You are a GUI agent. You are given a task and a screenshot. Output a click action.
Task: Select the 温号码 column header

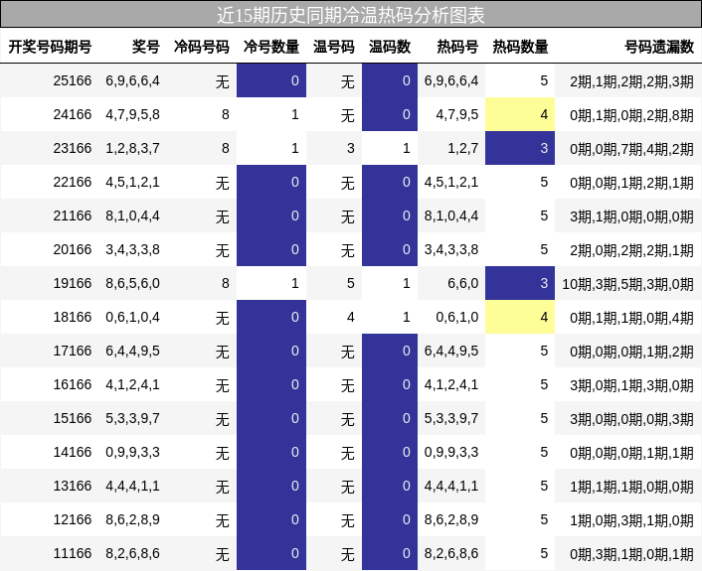[x=334, y=47]
